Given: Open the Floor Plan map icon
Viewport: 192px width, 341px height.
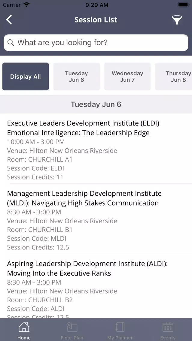Looking at the screenshot, I should (x=72, y=327).
